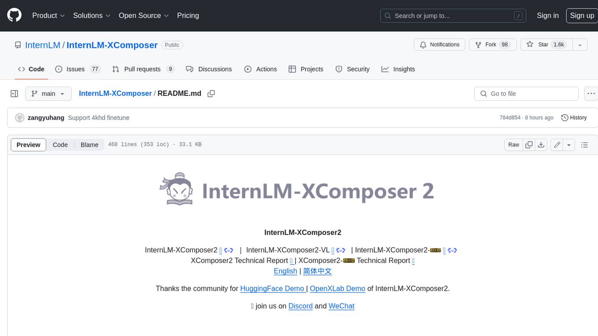This screenshot has width=598, height=336.
Task: Select the Preview view
Action: [29, 145]
